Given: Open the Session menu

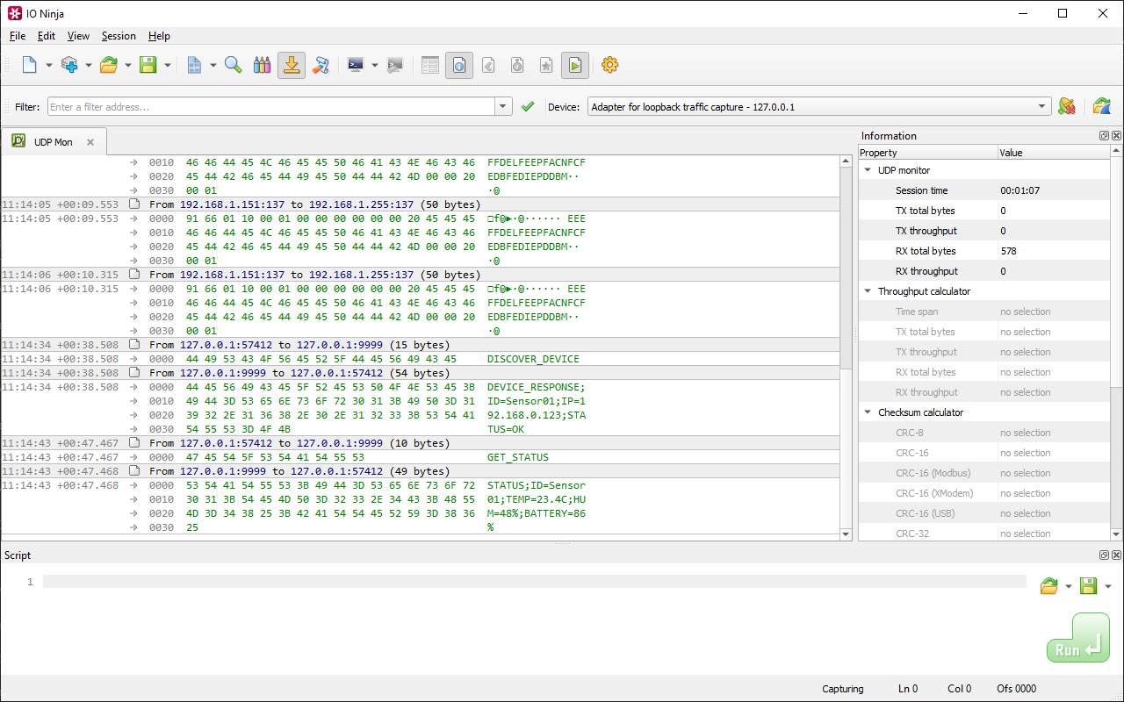Looking at the screenshot, I should click(119, 36).
